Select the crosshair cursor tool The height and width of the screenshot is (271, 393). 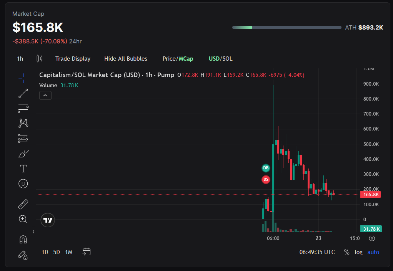(x=23, y=78)
